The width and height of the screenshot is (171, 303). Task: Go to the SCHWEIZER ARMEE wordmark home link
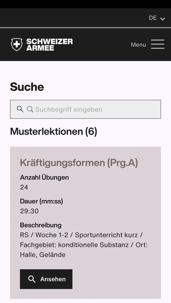click(x=50, y=44)
